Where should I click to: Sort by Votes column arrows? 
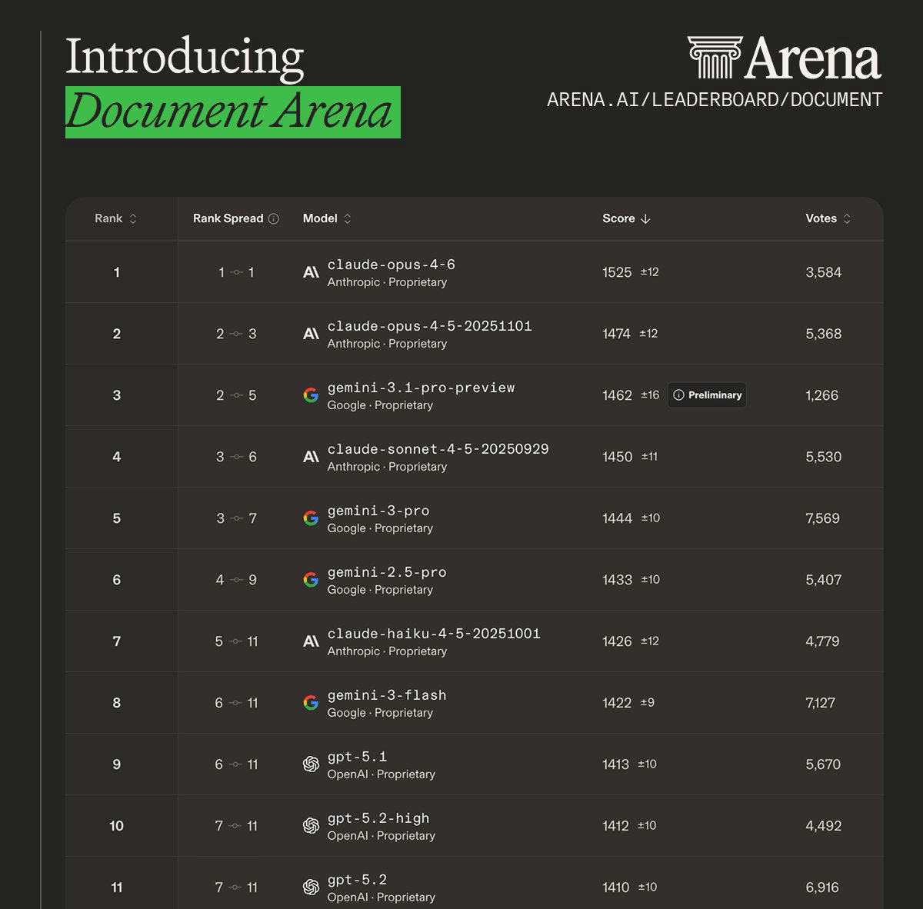point(847,218)
